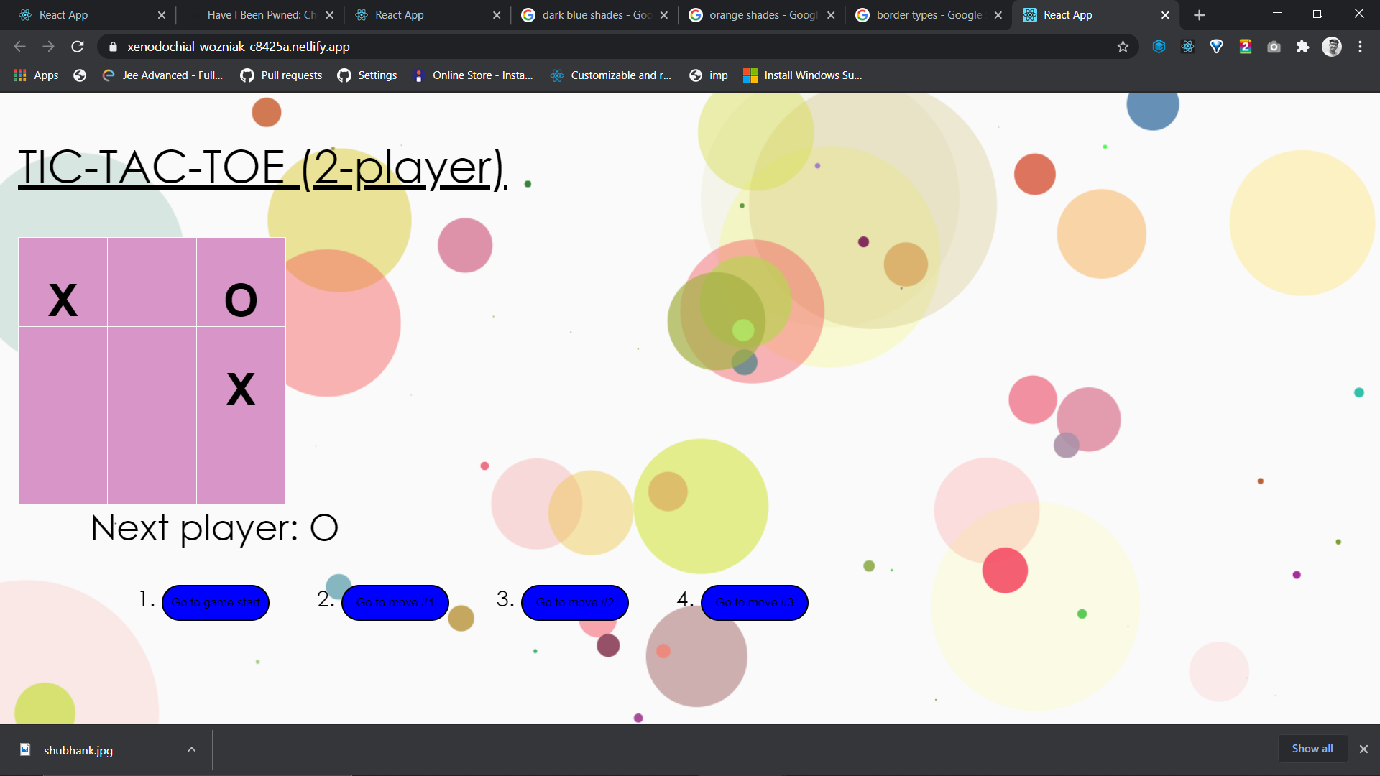The image size is (1380, 776).
Task: Click the Next player: O status text
Action: pos(214,528)
